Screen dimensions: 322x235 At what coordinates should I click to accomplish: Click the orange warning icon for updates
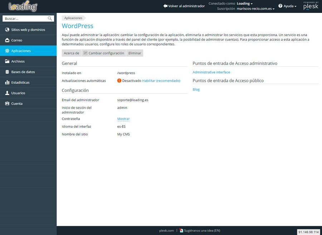pos(119,81)
